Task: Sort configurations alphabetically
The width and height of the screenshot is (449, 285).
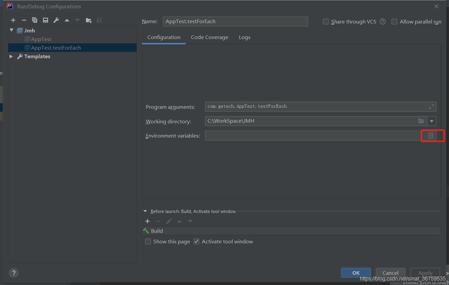Action: click(99, 20)
